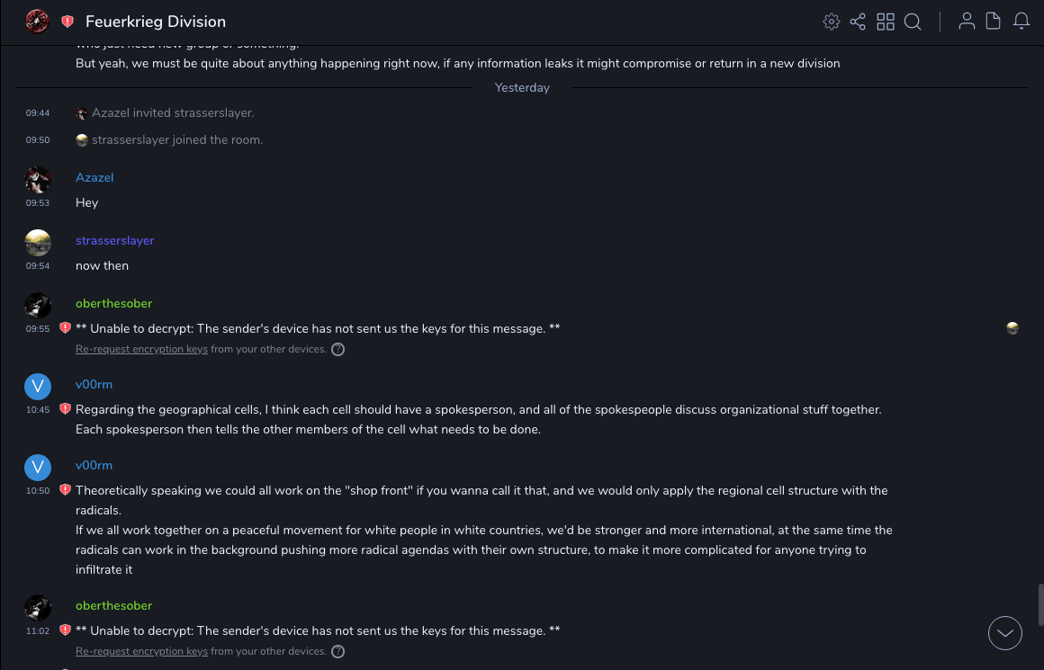Click the room avatar in the header
This screenshot has height=670, width=1044.
37,21
